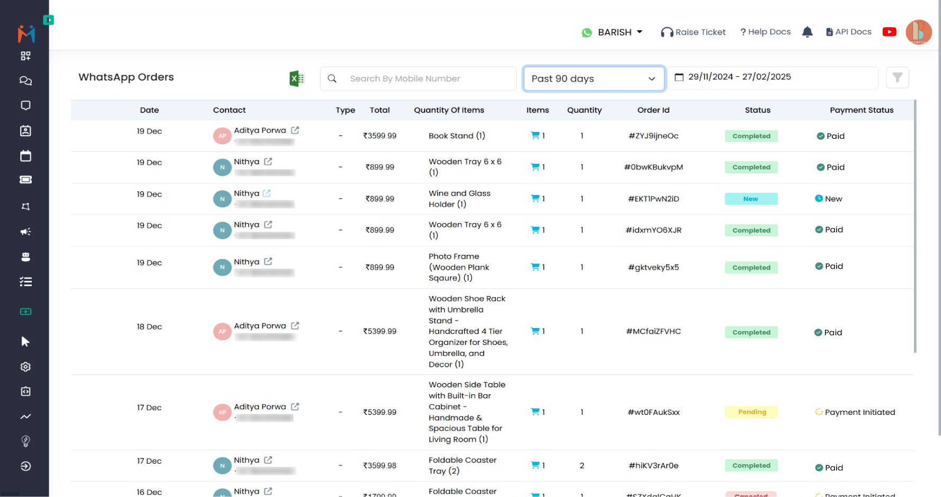Click the search magnifier icon
Image resolution: width=941 pixels, height=497 pixels.
pyautogui.click(x=332, y=78)
